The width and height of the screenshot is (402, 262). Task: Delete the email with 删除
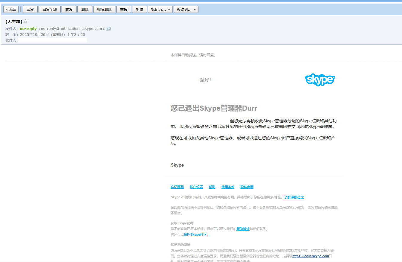coord(85,9)
